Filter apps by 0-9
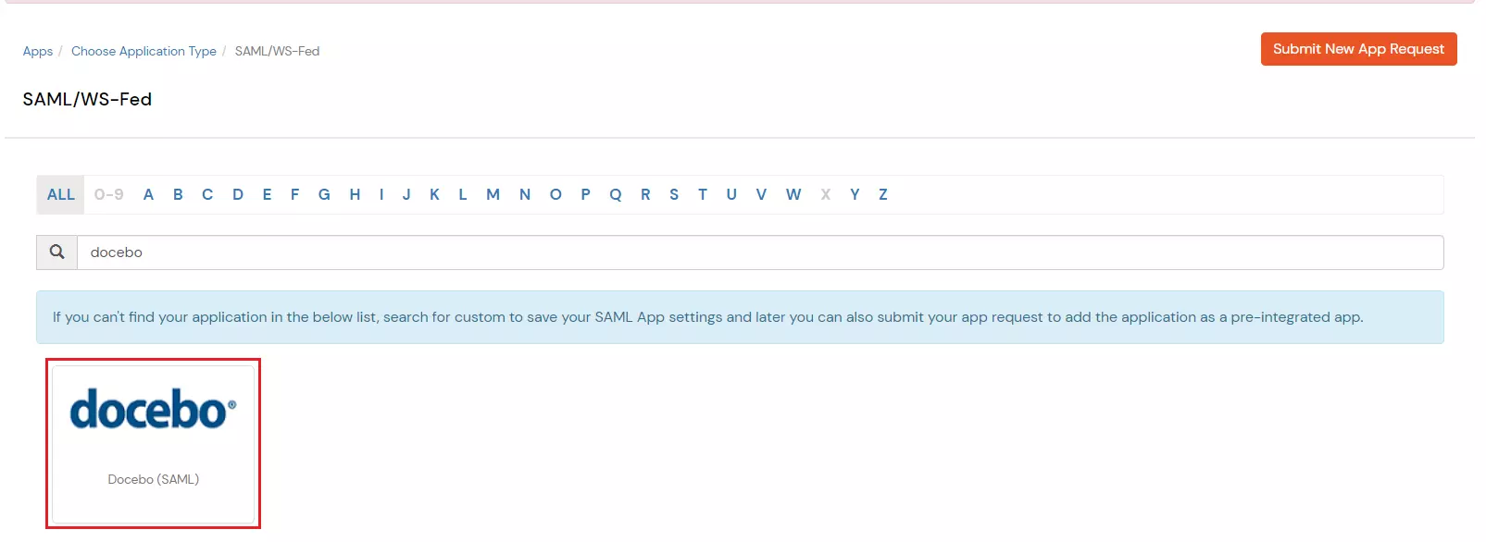 point(108,194)
